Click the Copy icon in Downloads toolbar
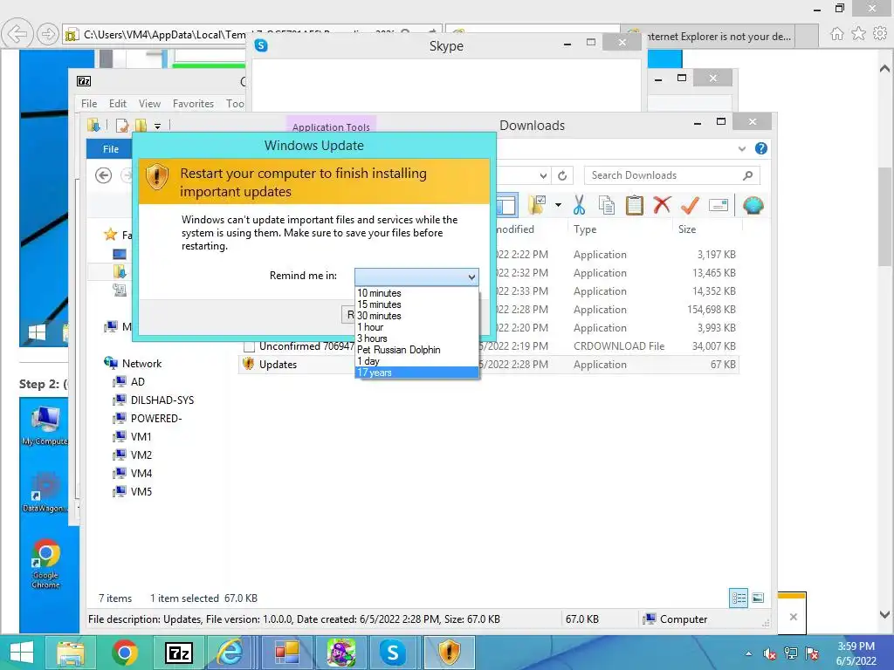Image resolution: width=894 pixels, height=670 pixels. (x=607, y=205)
